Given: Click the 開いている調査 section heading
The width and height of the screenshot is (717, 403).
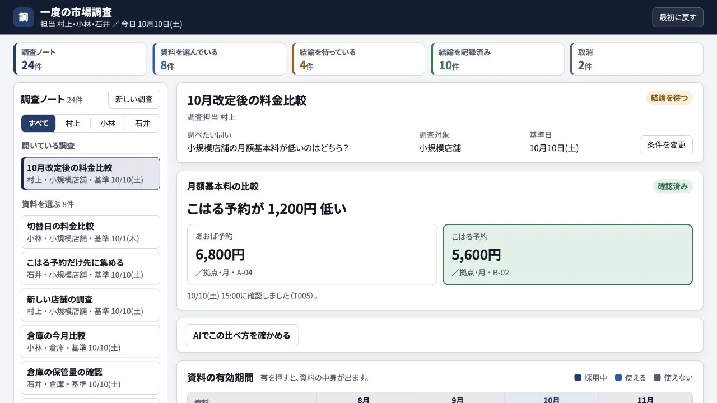Looking at the screenshot, I should point(48,146).
